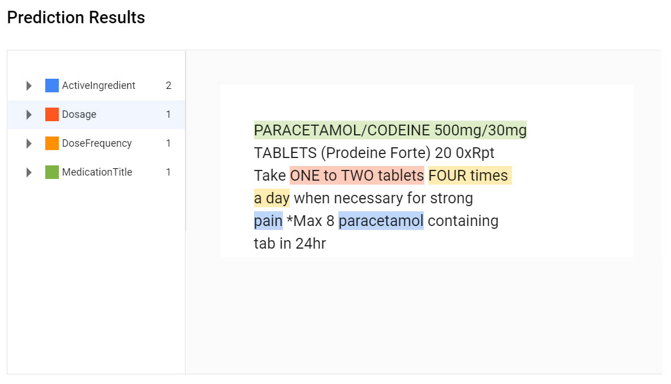Viewport: 671px width, 384px height.
Task: Select the Dosage label in list
Action: point(79,115)
